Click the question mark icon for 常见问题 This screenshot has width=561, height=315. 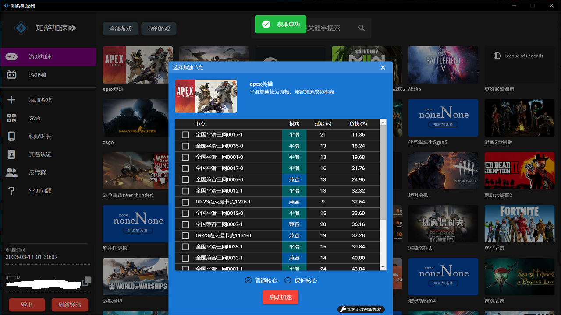(x=11, y=191)
